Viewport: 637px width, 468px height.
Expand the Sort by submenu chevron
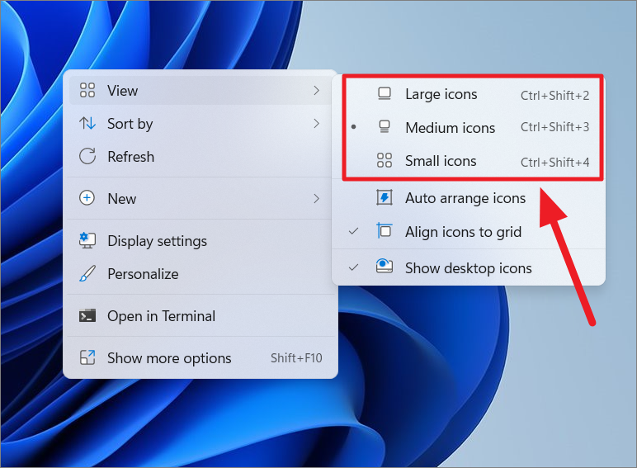click(317, 123)
